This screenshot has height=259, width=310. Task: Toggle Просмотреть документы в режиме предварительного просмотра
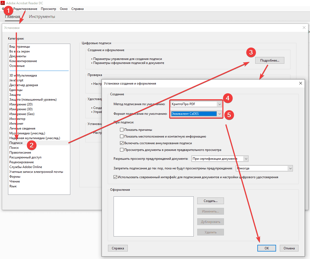click(x=122, y=150)
